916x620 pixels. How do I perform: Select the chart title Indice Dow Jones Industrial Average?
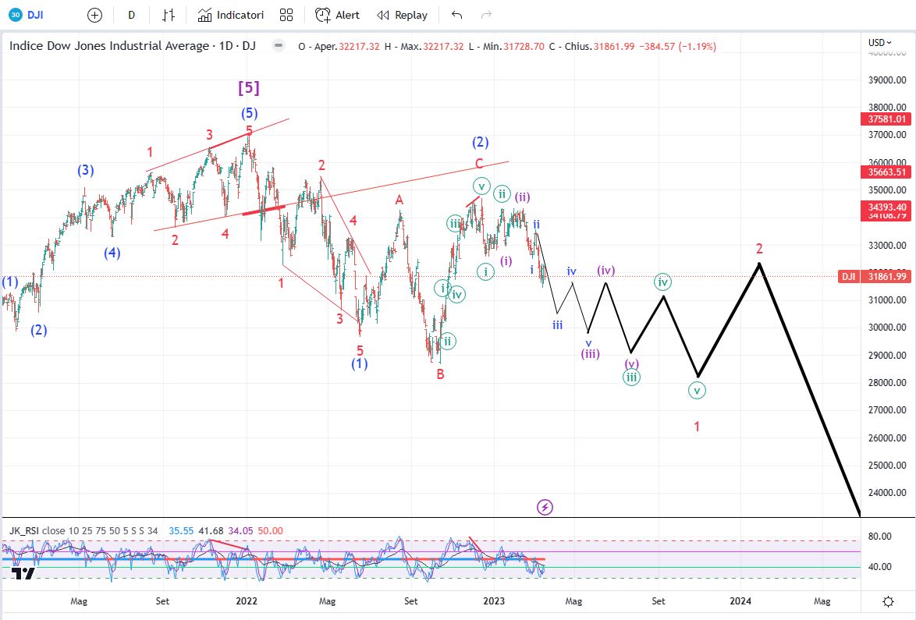109,45
